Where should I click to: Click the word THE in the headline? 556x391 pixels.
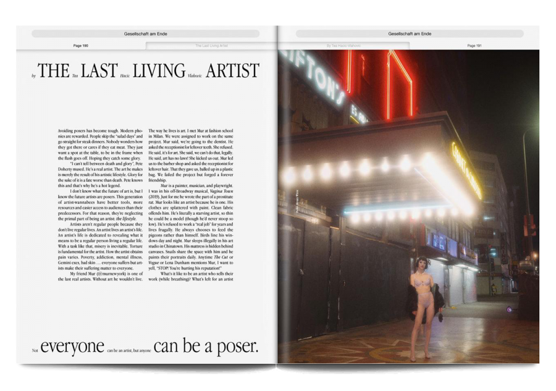(54, 71)
